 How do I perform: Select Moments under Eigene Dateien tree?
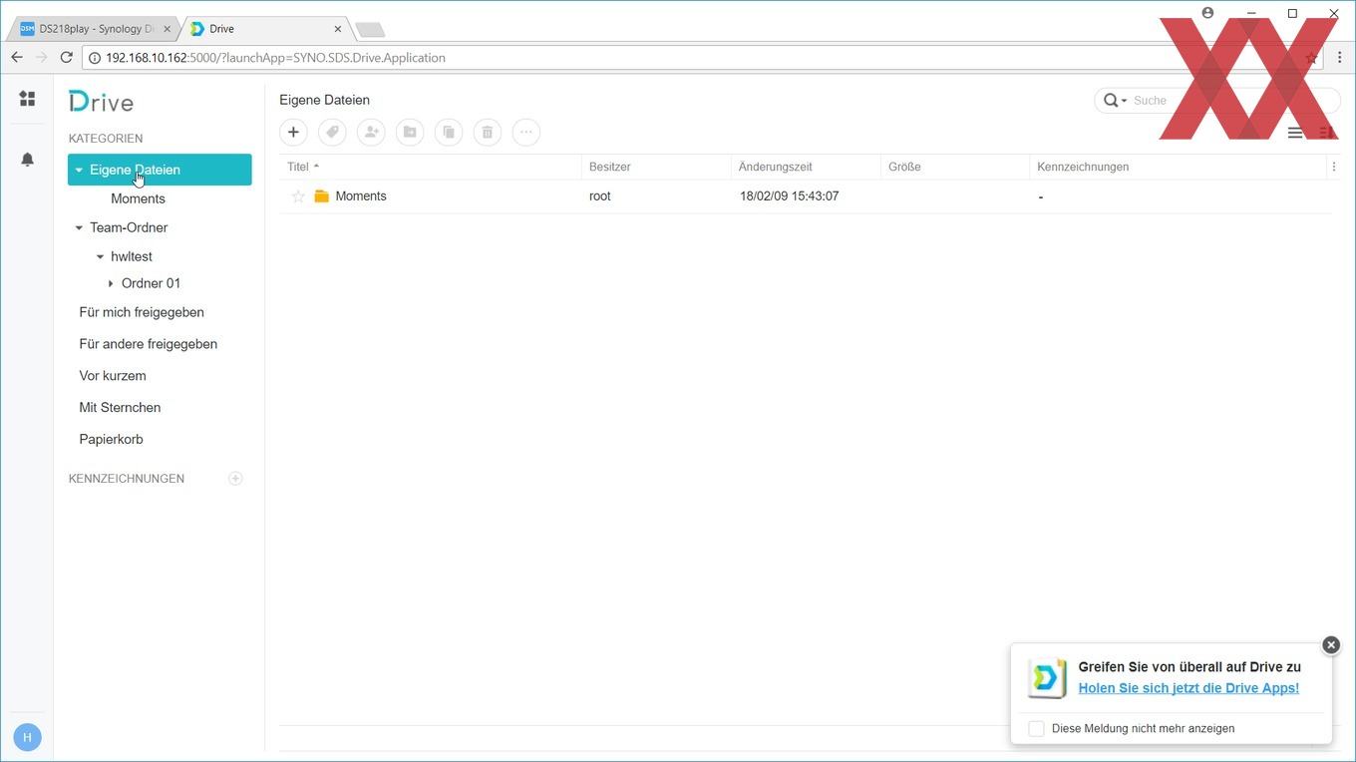pos(138,198)
